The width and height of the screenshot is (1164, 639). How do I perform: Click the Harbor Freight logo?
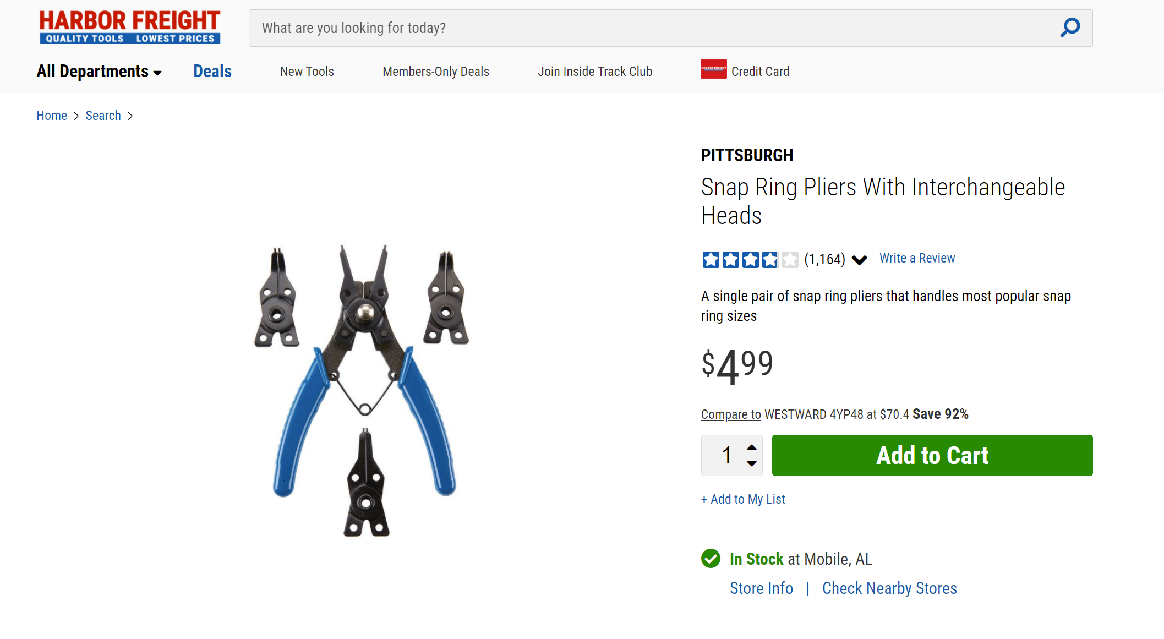pyautogui.click(x=130, y=27)
